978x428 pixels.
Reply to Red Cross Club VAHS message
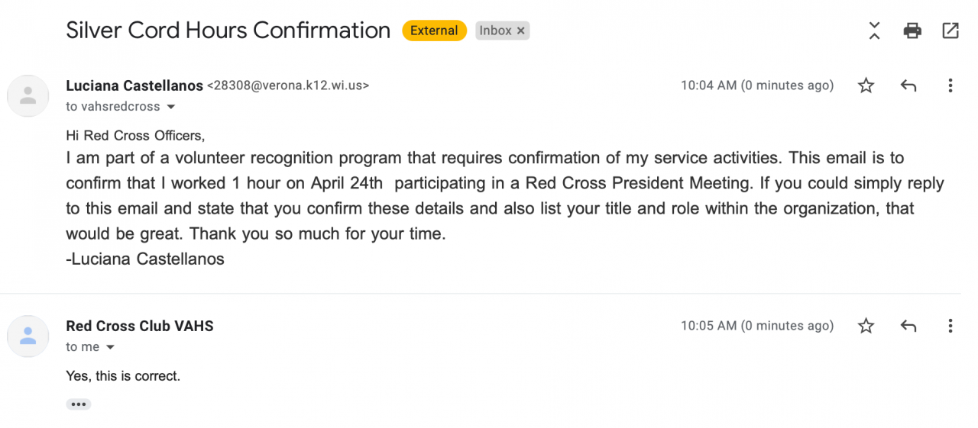[908, 326]
